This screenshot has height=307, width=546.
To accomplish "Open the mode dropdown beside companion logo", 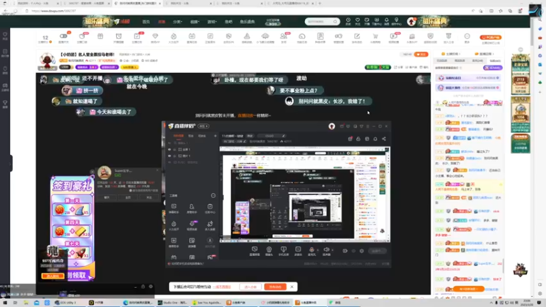I will coord(203,126).
